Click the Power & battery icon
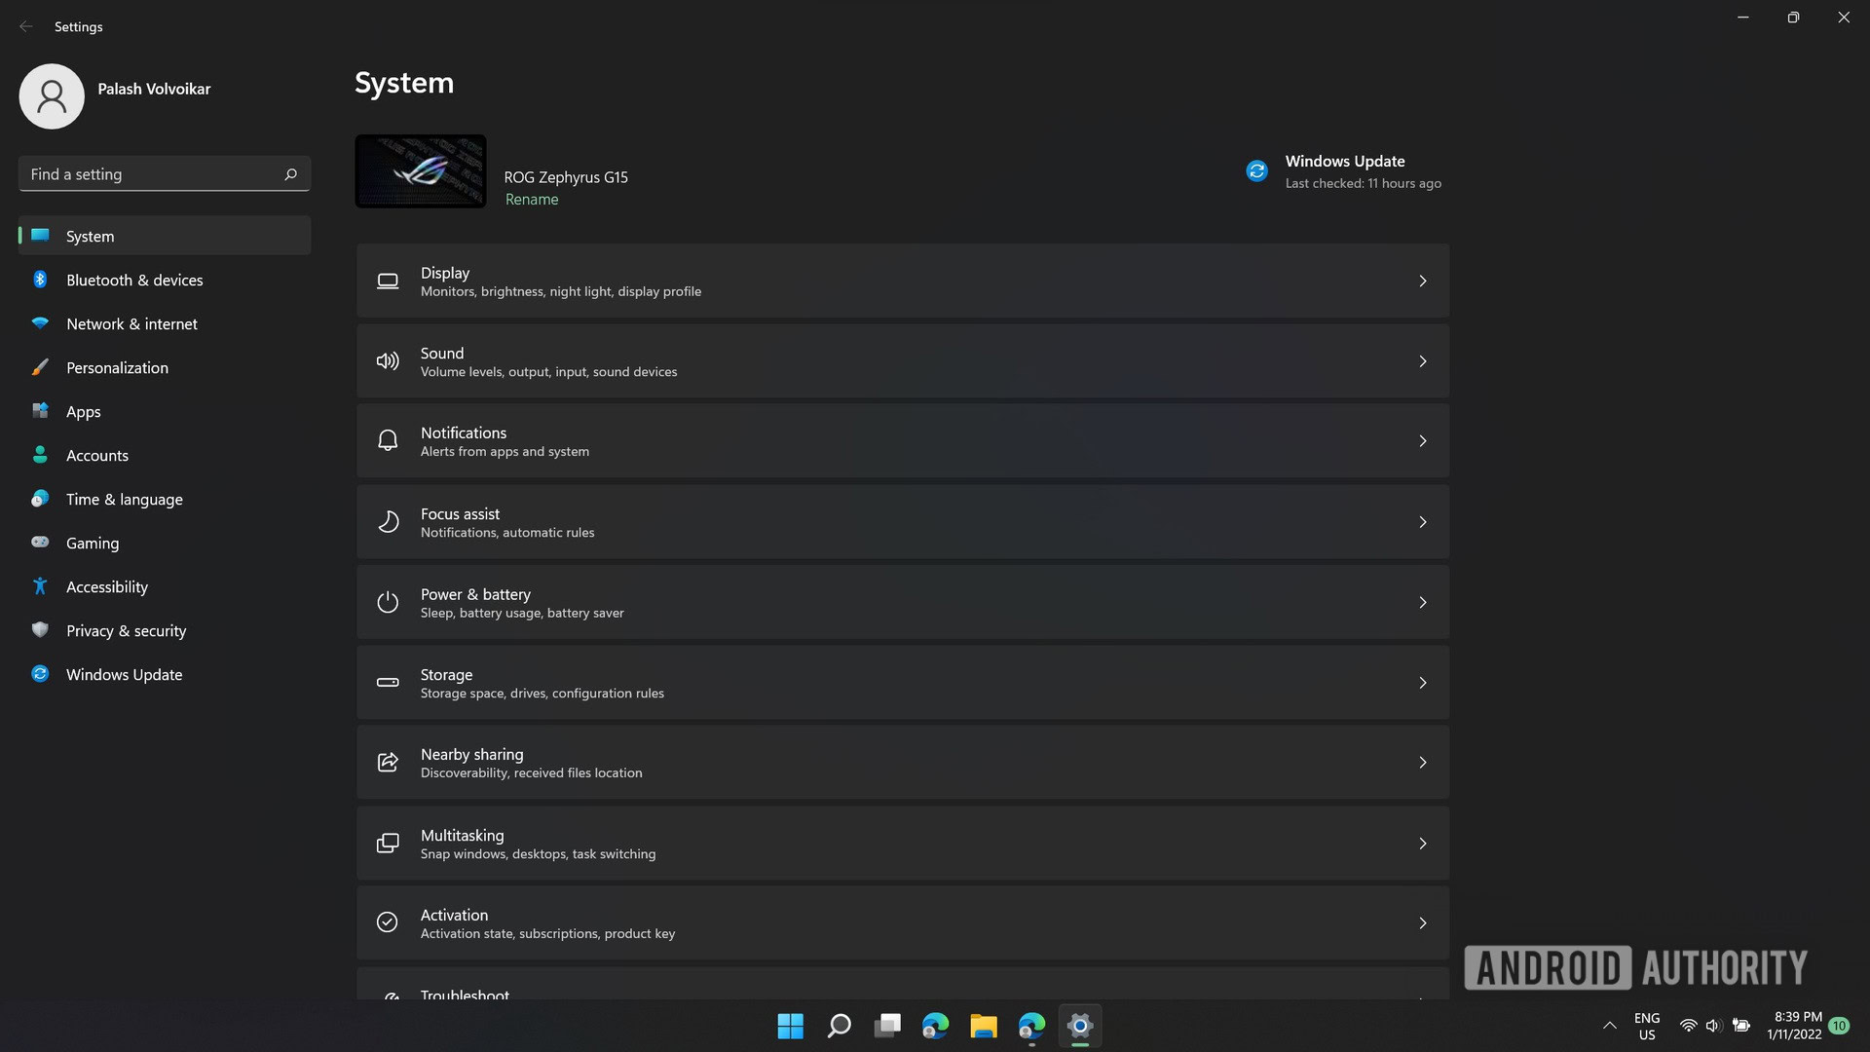 tap(388, 602)
